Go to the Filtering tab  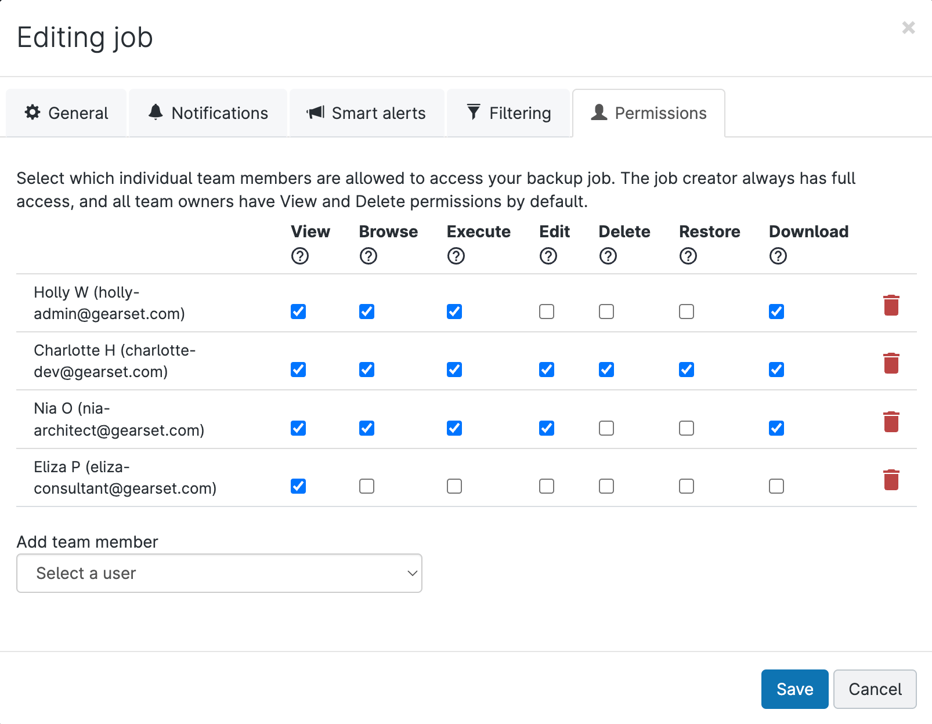[508, 113]
